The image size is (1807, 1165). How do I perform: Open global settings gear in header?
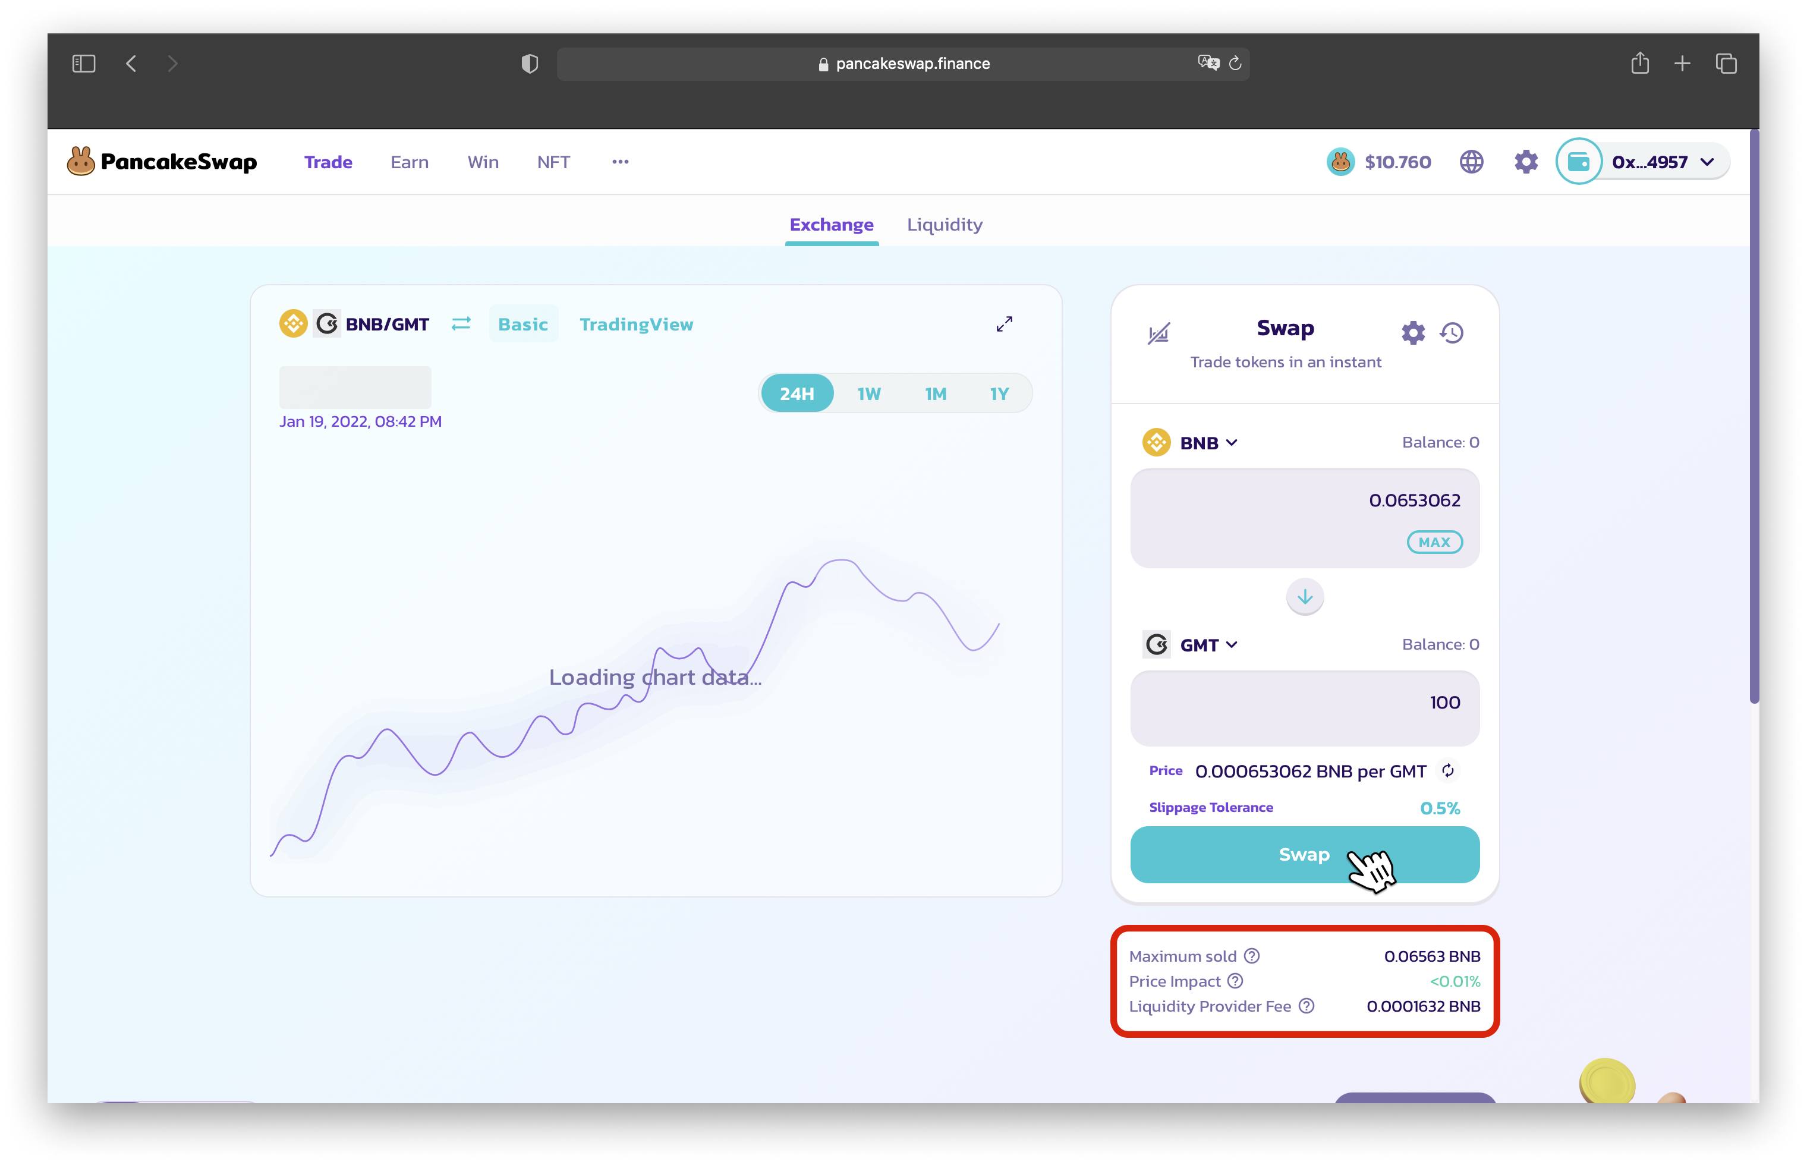coord(1526,162)
